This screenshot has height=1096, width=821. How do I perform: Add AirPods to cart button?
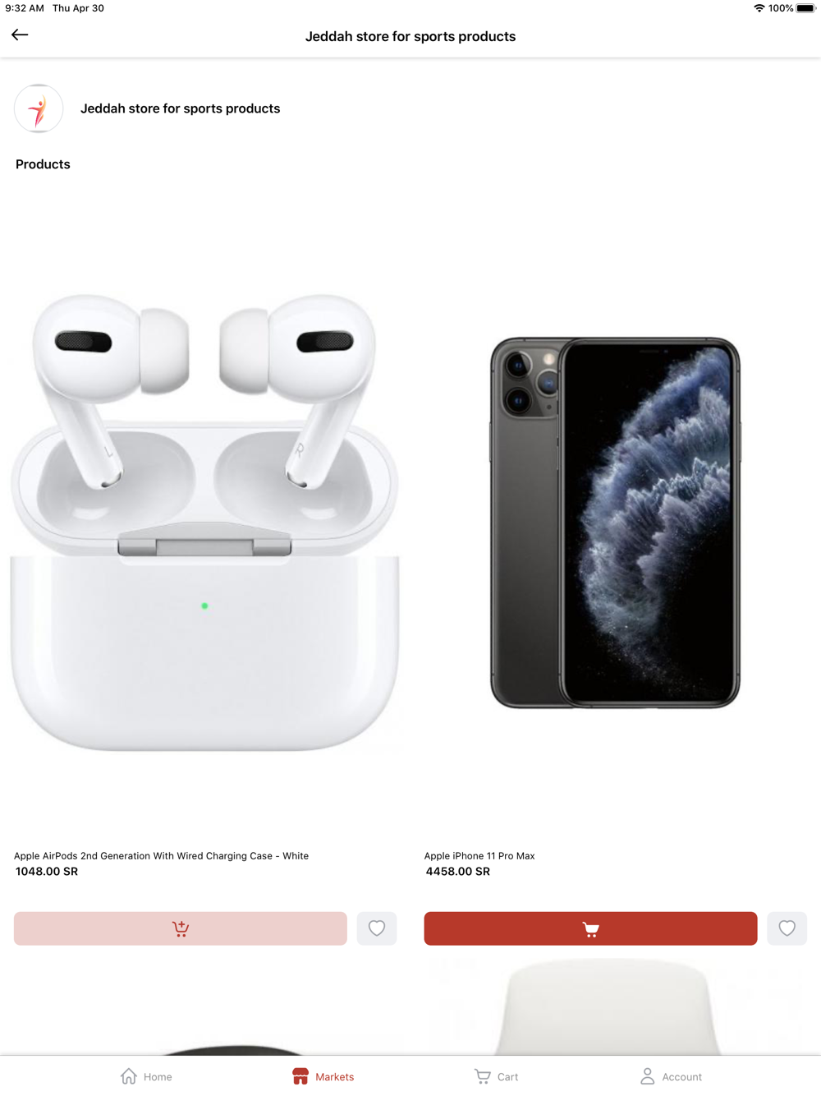[181, 928]
